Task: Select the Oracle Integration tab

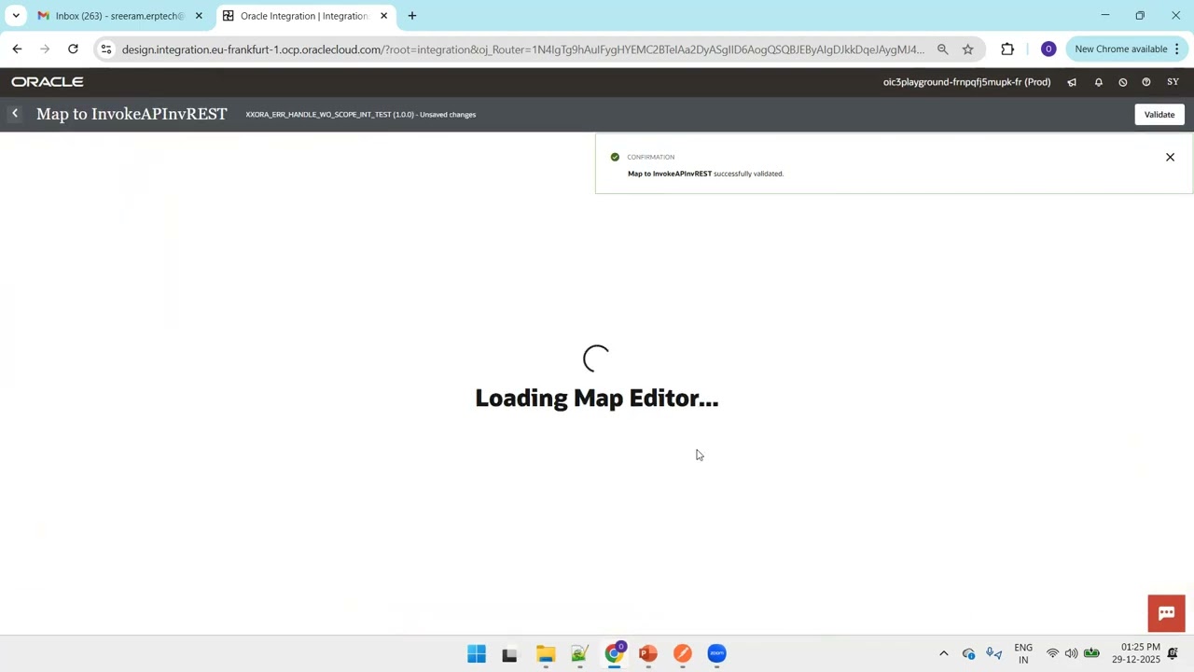Action: 305,16
